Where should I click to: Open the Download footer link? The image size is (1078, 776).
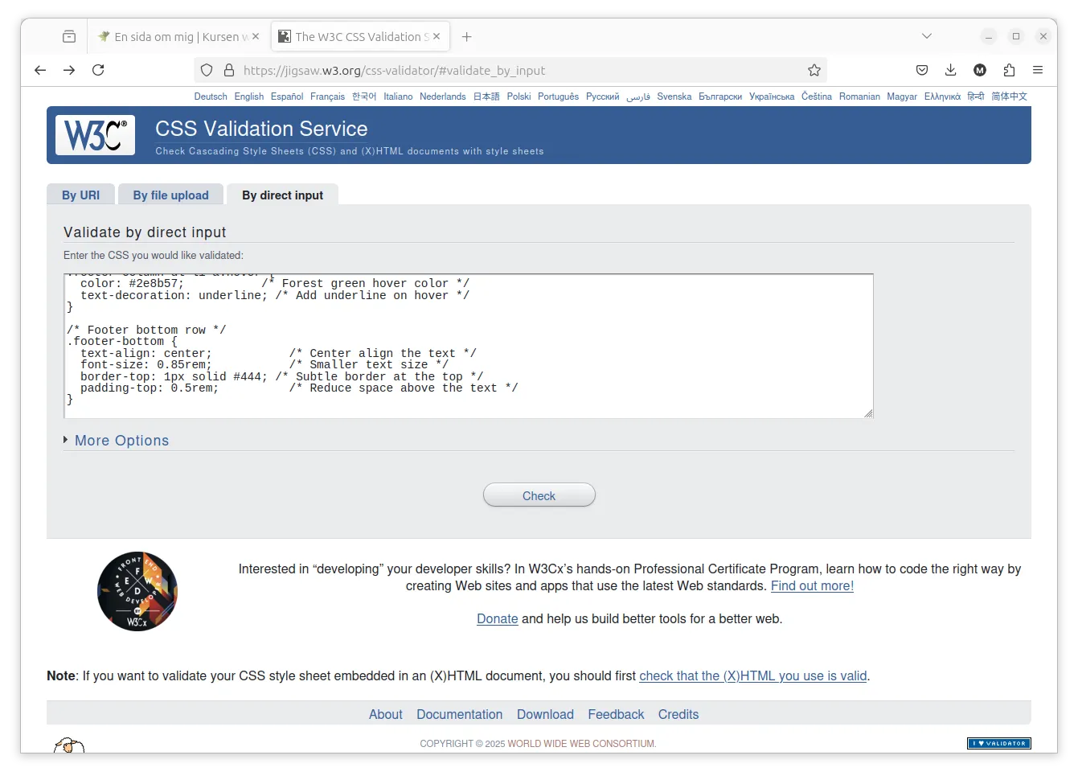pyautogui.click(x=545, y=714)
